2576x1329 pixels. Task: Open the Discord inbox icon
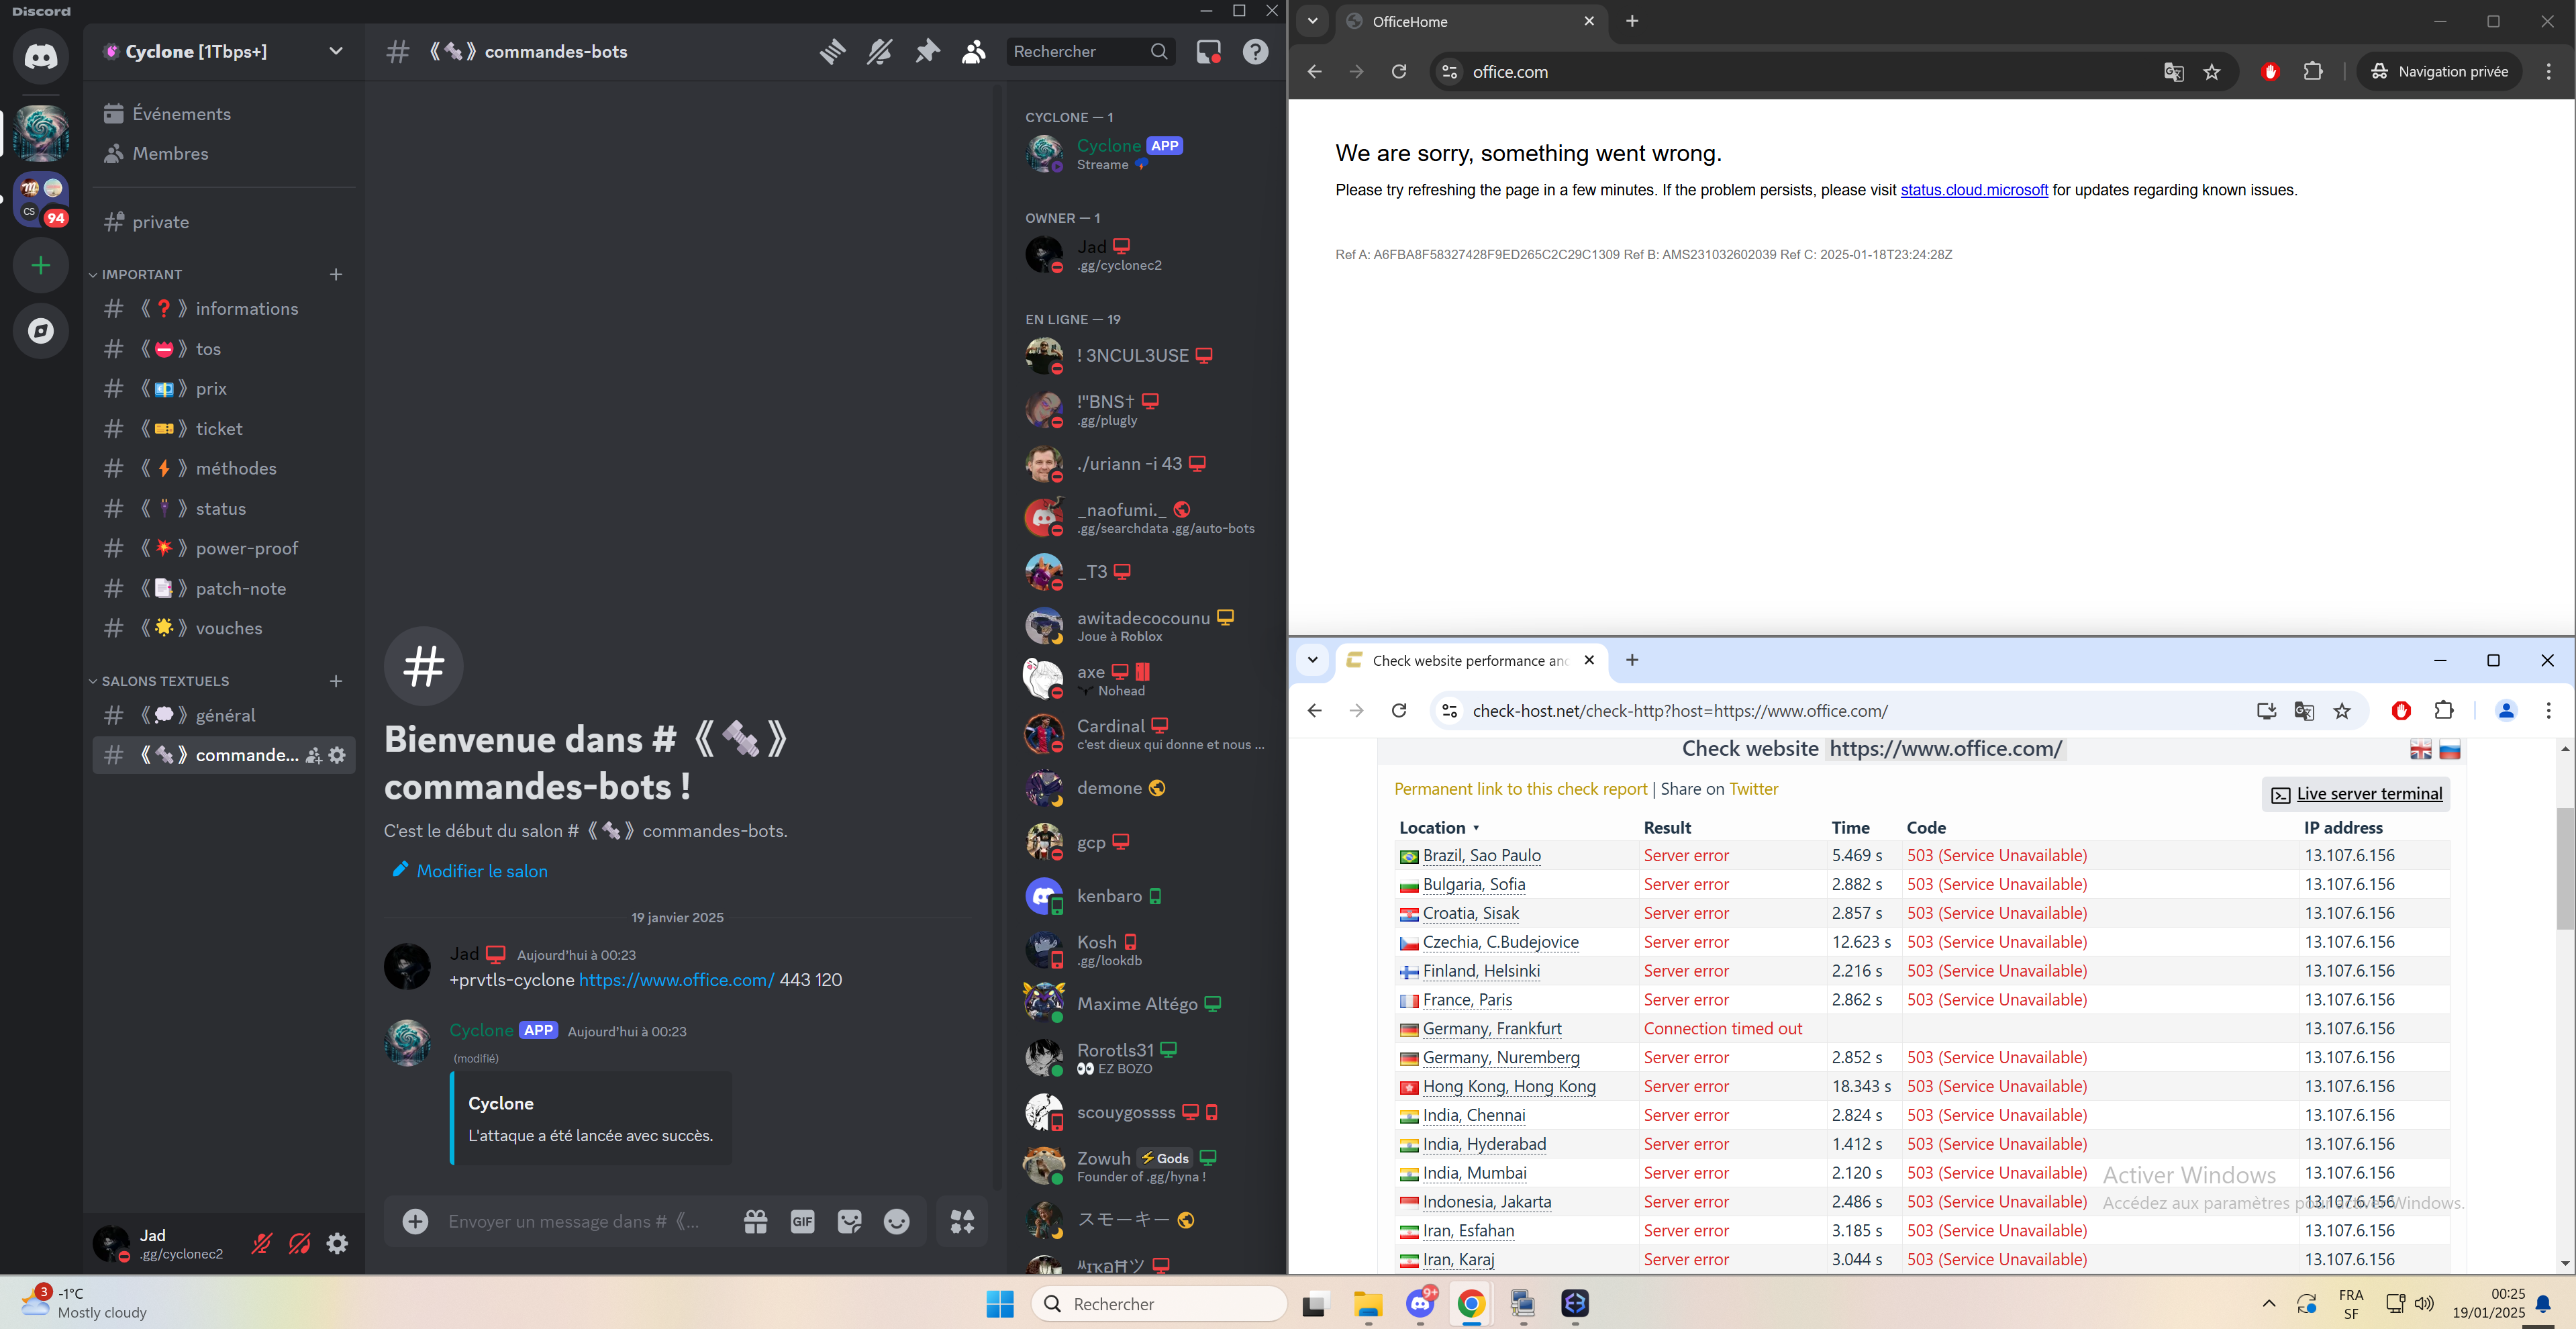(1208, 52)
